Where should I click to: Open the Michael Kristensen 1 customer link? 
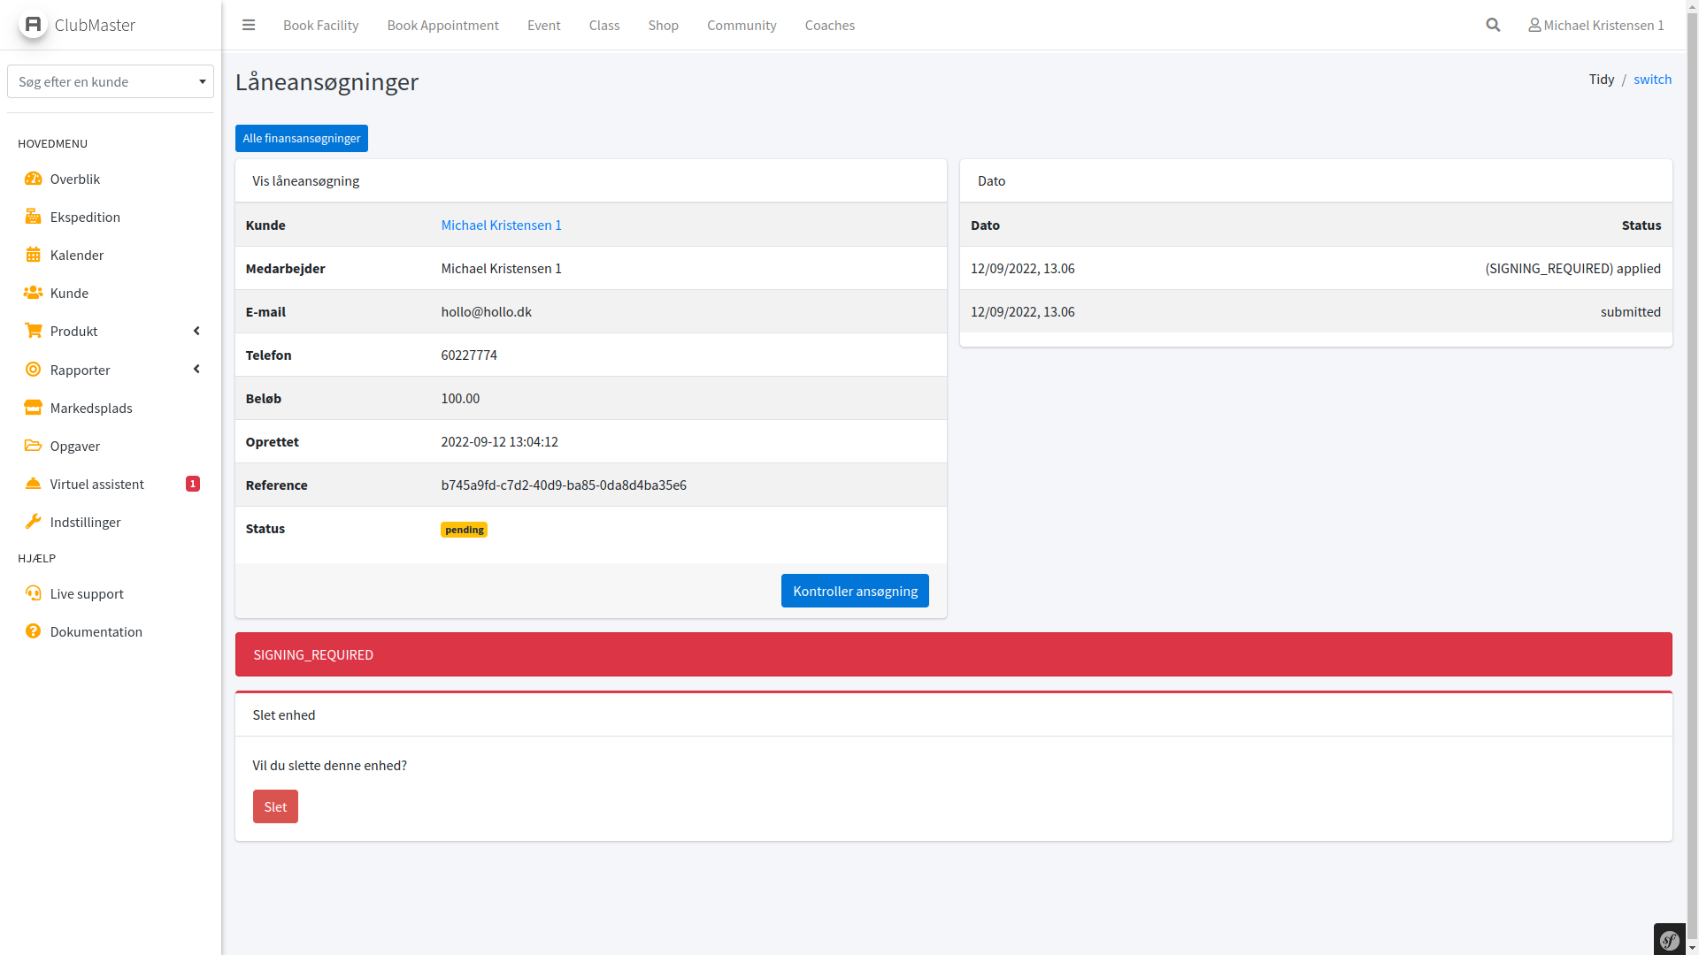pyautogui.click(x=501, y=225)
